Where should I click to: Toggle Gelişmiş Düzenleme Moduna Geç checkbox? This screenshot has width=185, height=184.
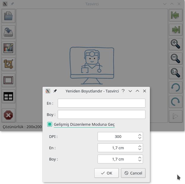[50, 124]
